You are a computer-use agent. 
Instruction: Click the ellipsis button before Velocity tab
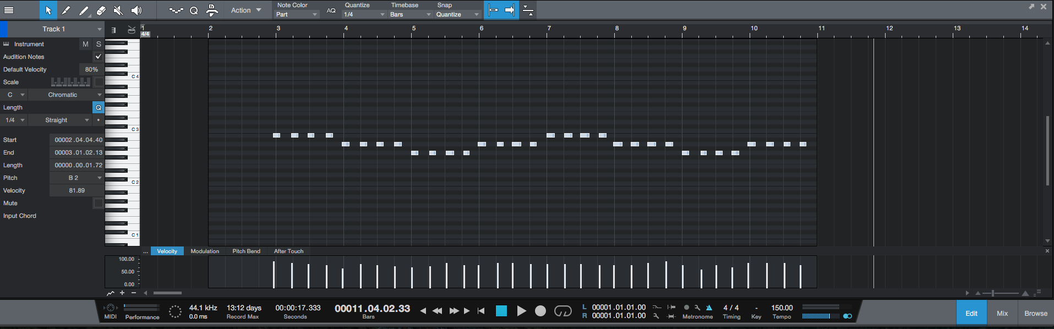tap(145, 251)
